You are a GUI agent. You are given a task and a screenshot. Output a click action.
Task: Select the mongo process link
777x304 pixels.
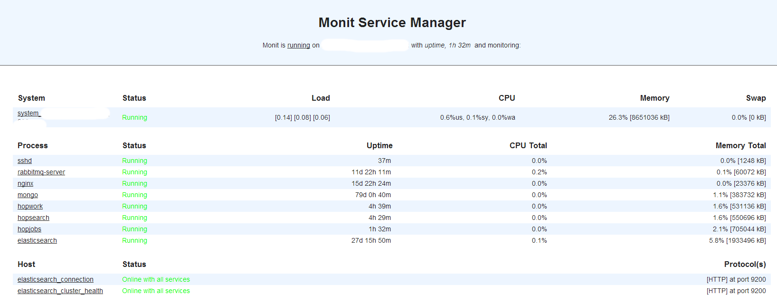[x=28, y=195]
